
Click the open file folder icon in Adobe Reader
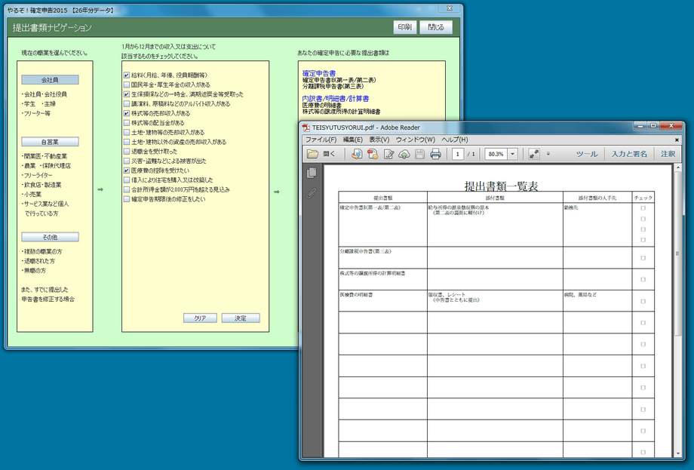click(x=313, y=154)
